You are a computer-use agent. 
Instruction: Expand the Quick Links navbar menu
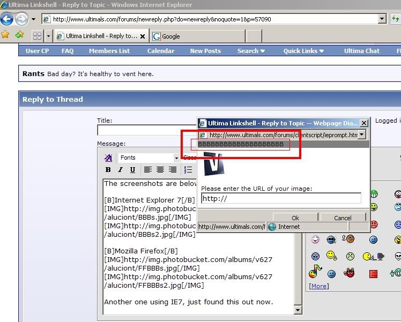(303, 51)
